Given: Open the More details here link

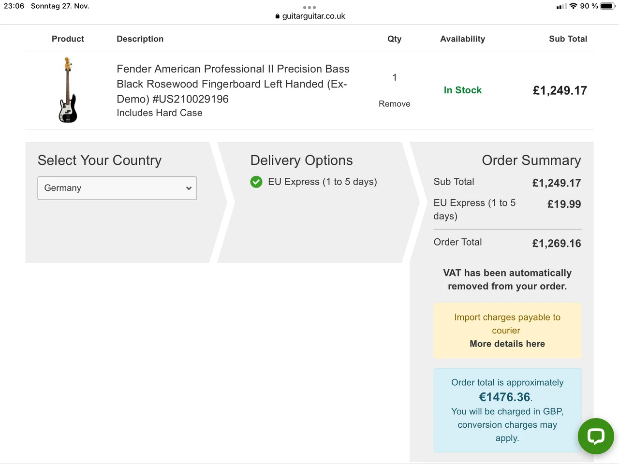Looking at the screenshot, I should 507,344.
